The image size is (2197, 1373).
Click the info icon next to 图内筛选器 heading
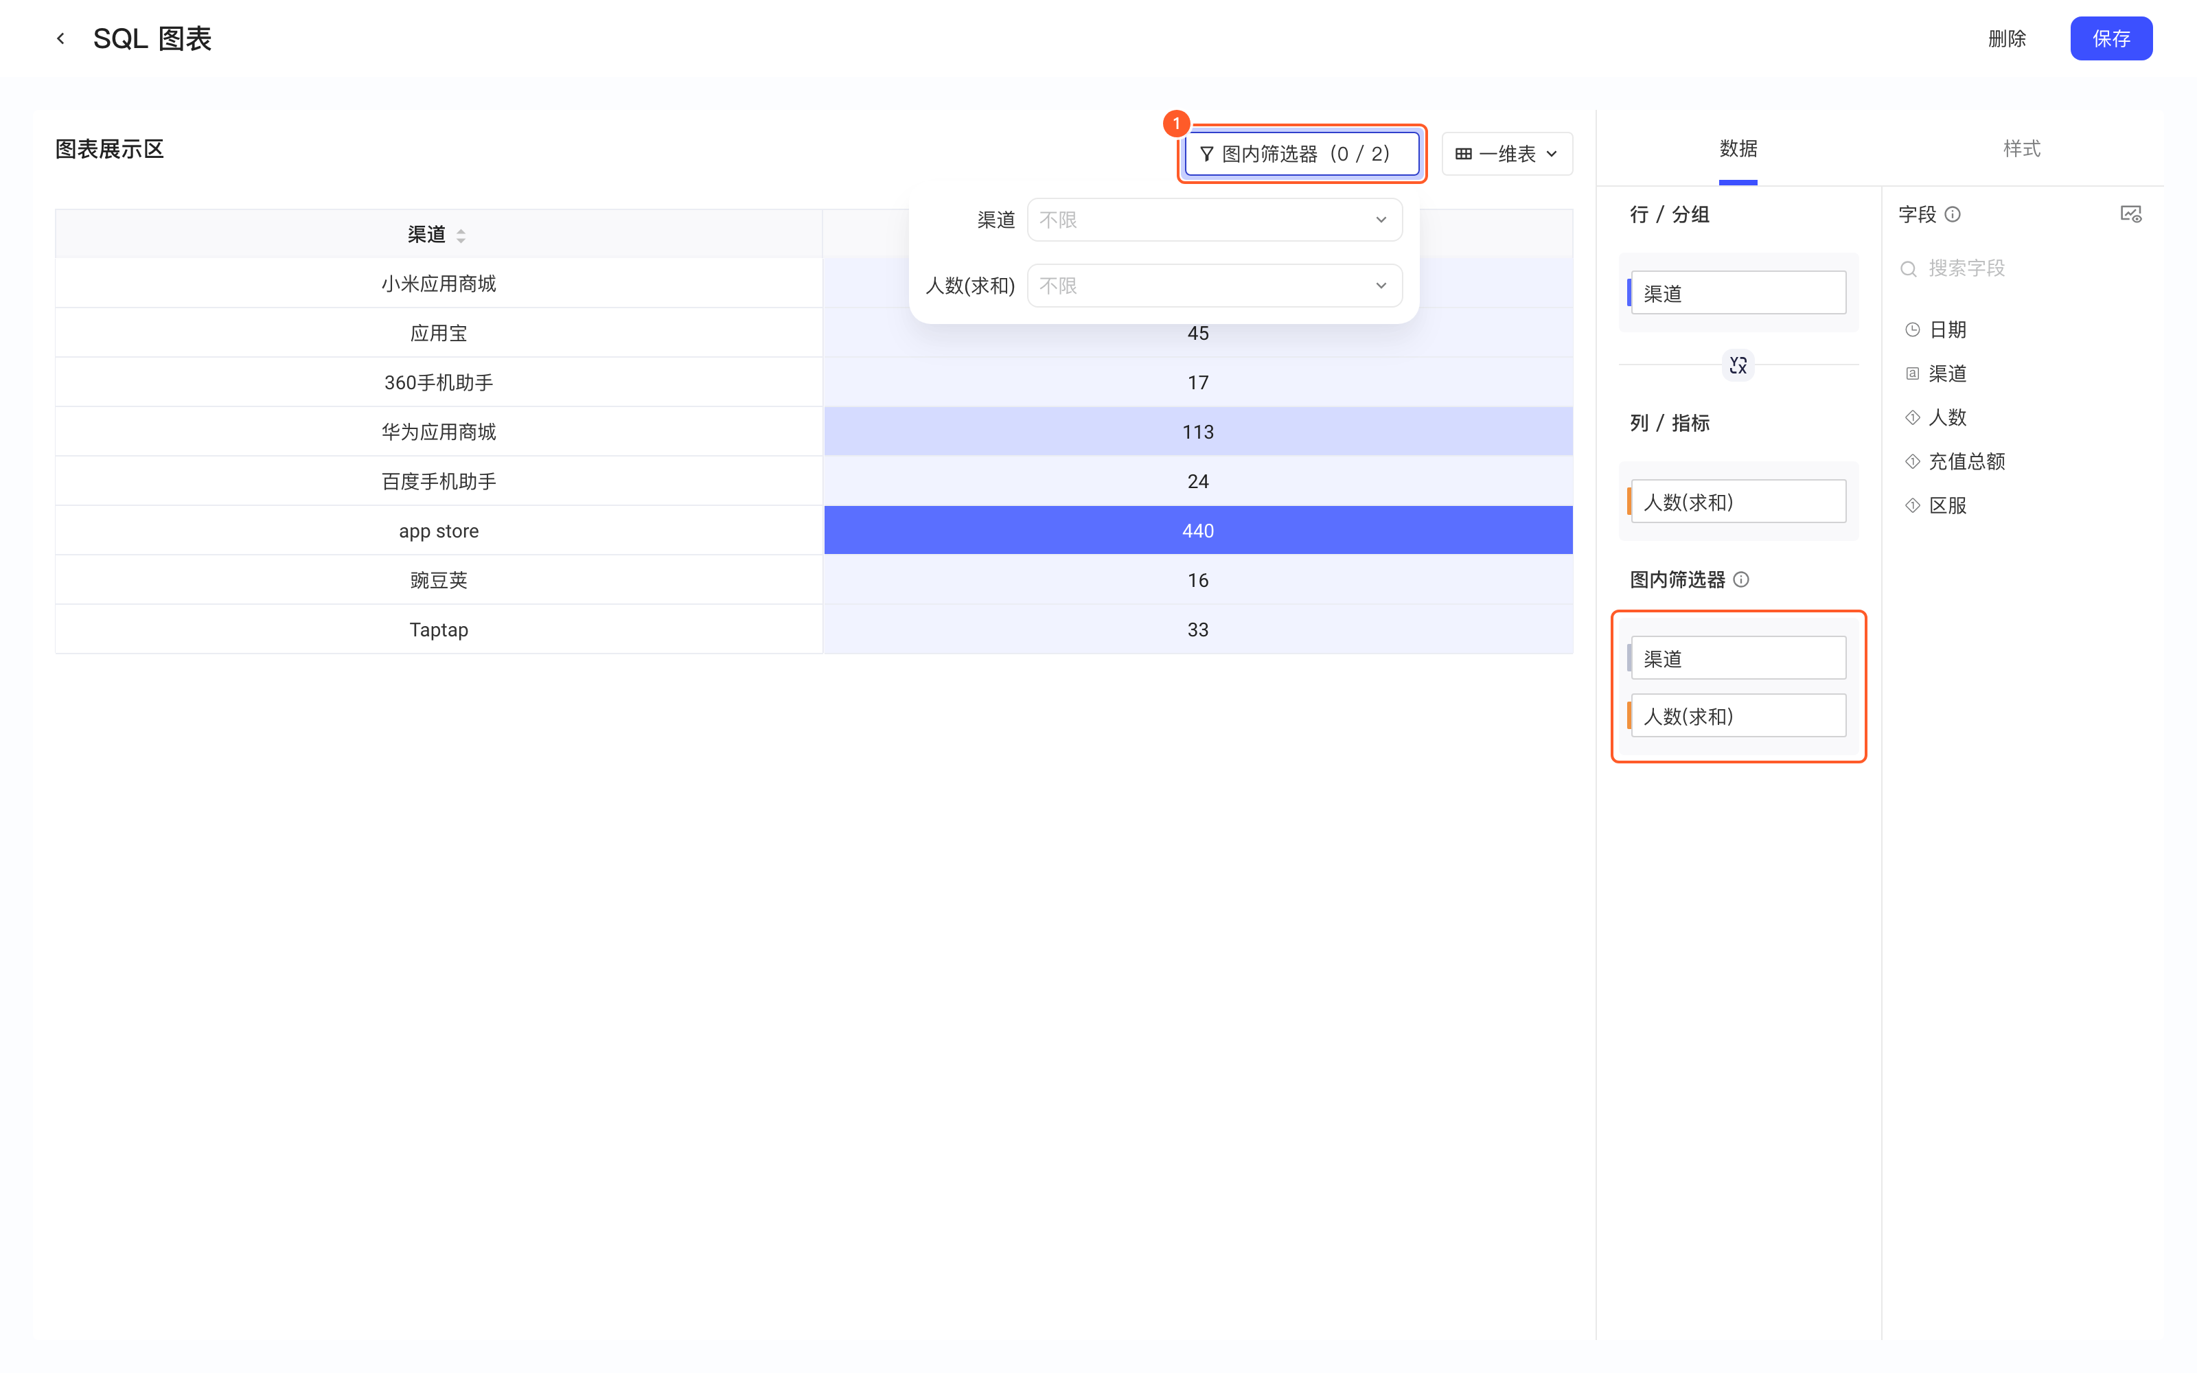coord(1741,579)
